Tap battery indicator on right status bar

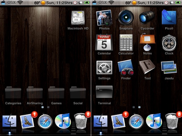(x=178, y=3)
